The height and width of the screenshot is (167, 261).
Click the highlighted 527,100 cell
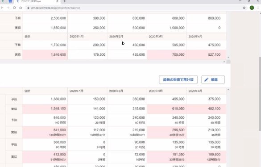(x=206, y=54)
